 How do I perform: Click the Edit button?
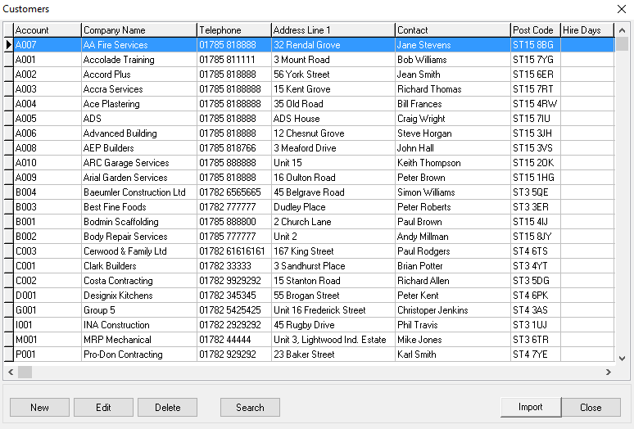point(103,407)
